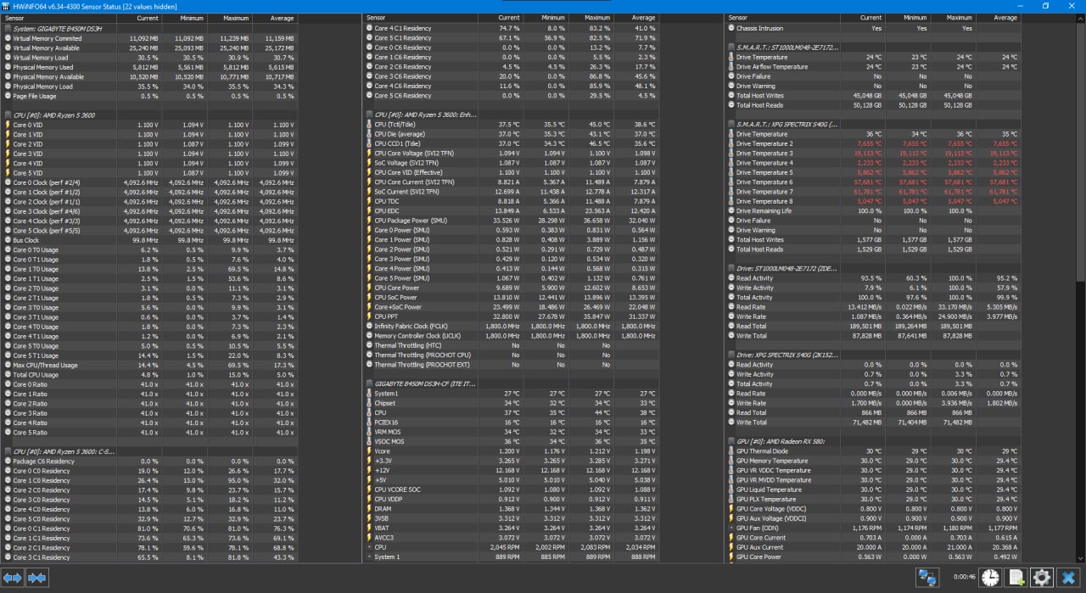The width and height of the screenshot is (1086, 593).
Task: Select the Total Host Reads 50,128 GB row
Action: 873,105
